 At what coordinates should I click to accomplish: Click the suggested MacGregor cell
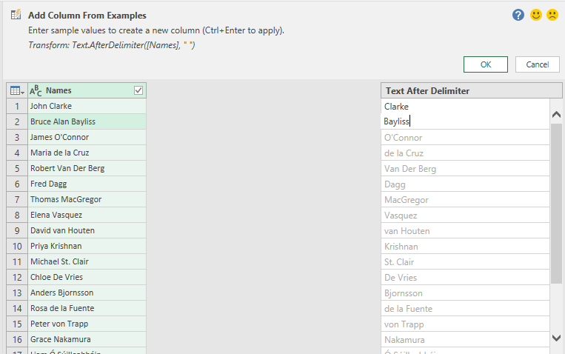click(x=465, y=200)
